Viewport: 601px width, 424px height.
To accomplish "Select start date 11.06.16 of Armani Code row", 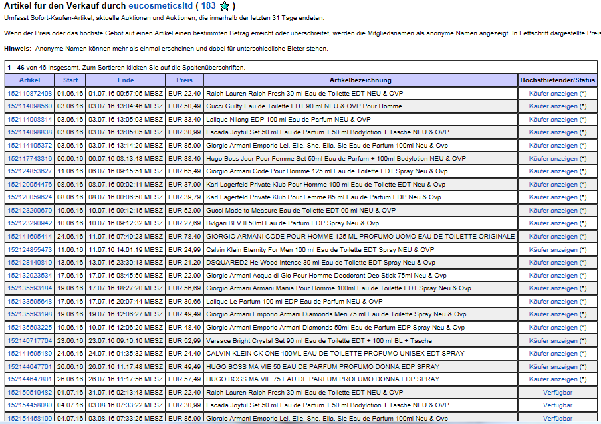I will (x=70, y=171).
